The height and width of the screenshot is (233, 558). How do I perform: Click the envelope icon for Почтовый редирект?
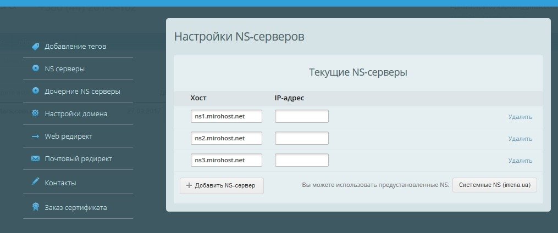[35, 158]
